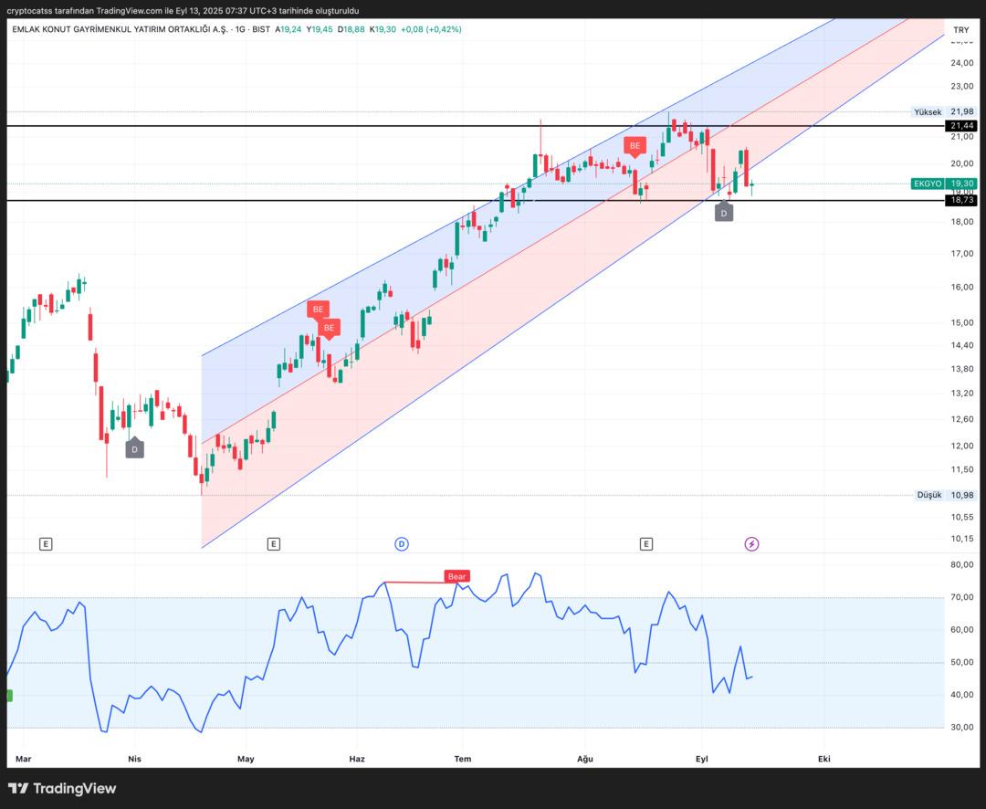Click the blue circled D dividend marker

tap(401, 543)
